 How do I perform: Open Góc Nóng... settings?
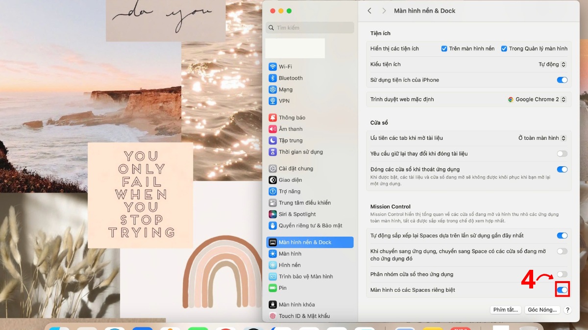point(542,309)
